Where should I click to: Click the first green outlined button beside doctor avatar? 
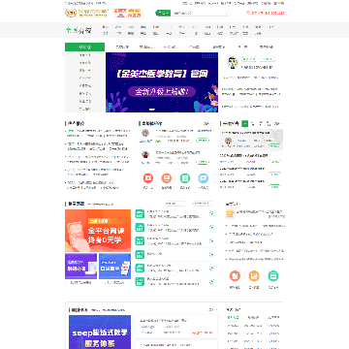click(x=249, y=59)
